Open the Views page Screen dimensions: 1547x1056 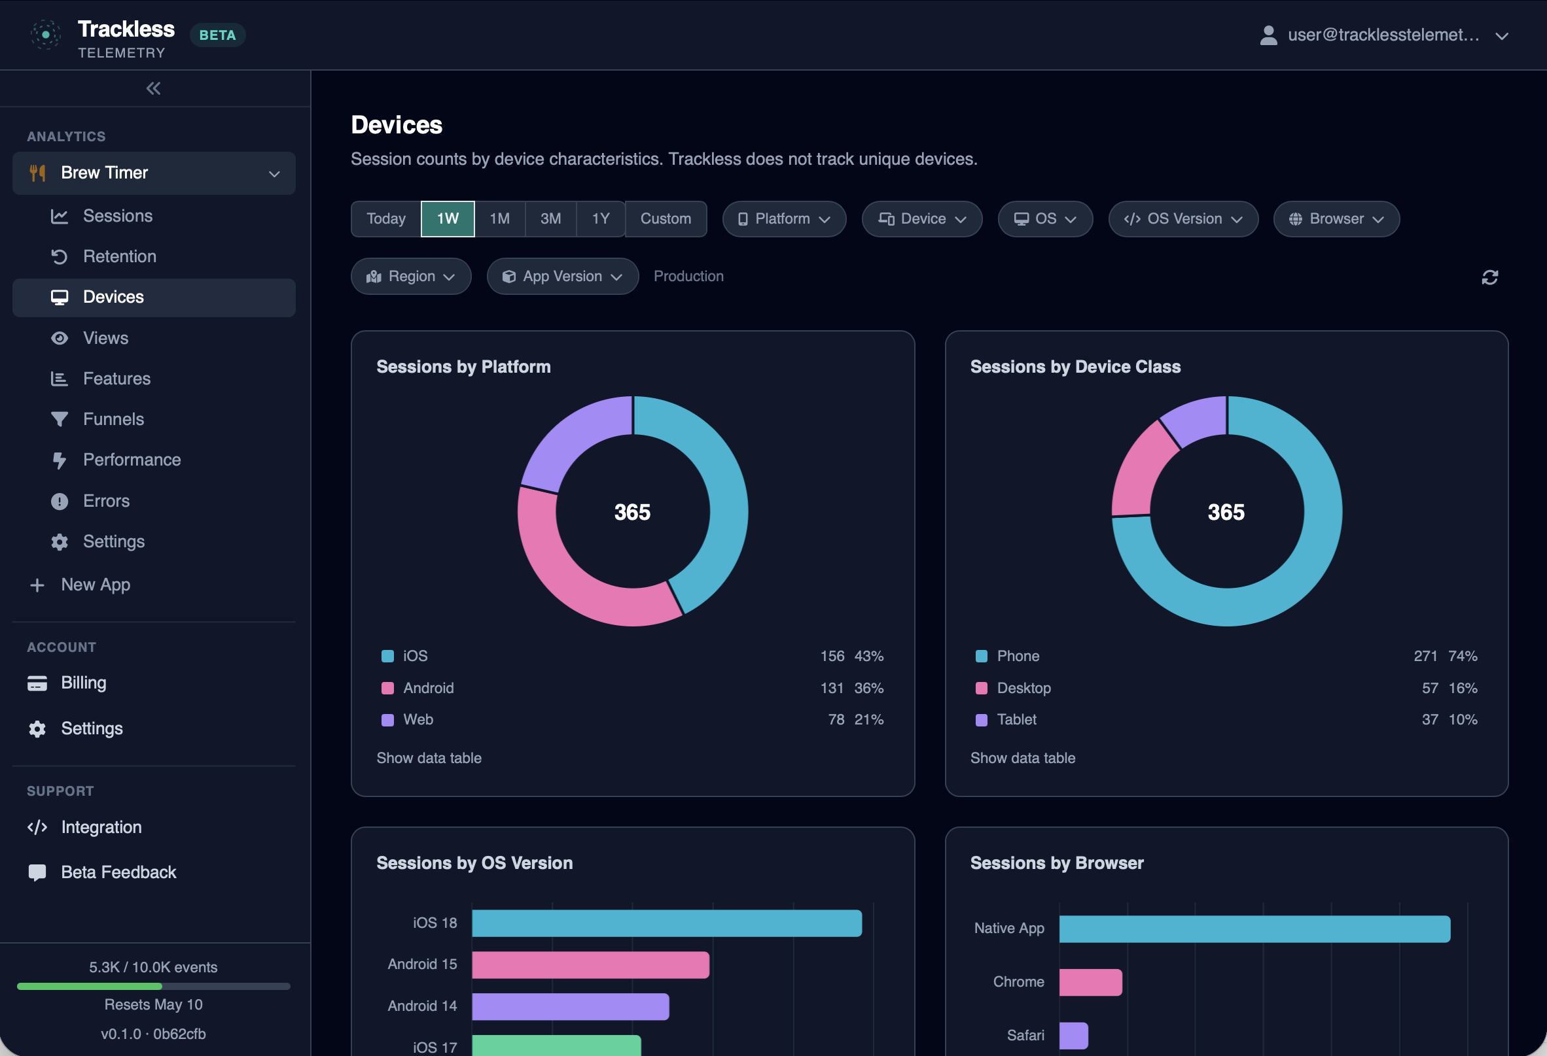click(x=154, y=339)
